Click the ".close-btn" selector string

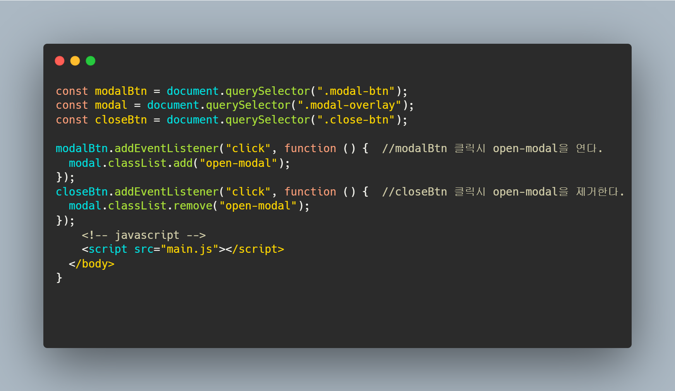tap(356, 120)
